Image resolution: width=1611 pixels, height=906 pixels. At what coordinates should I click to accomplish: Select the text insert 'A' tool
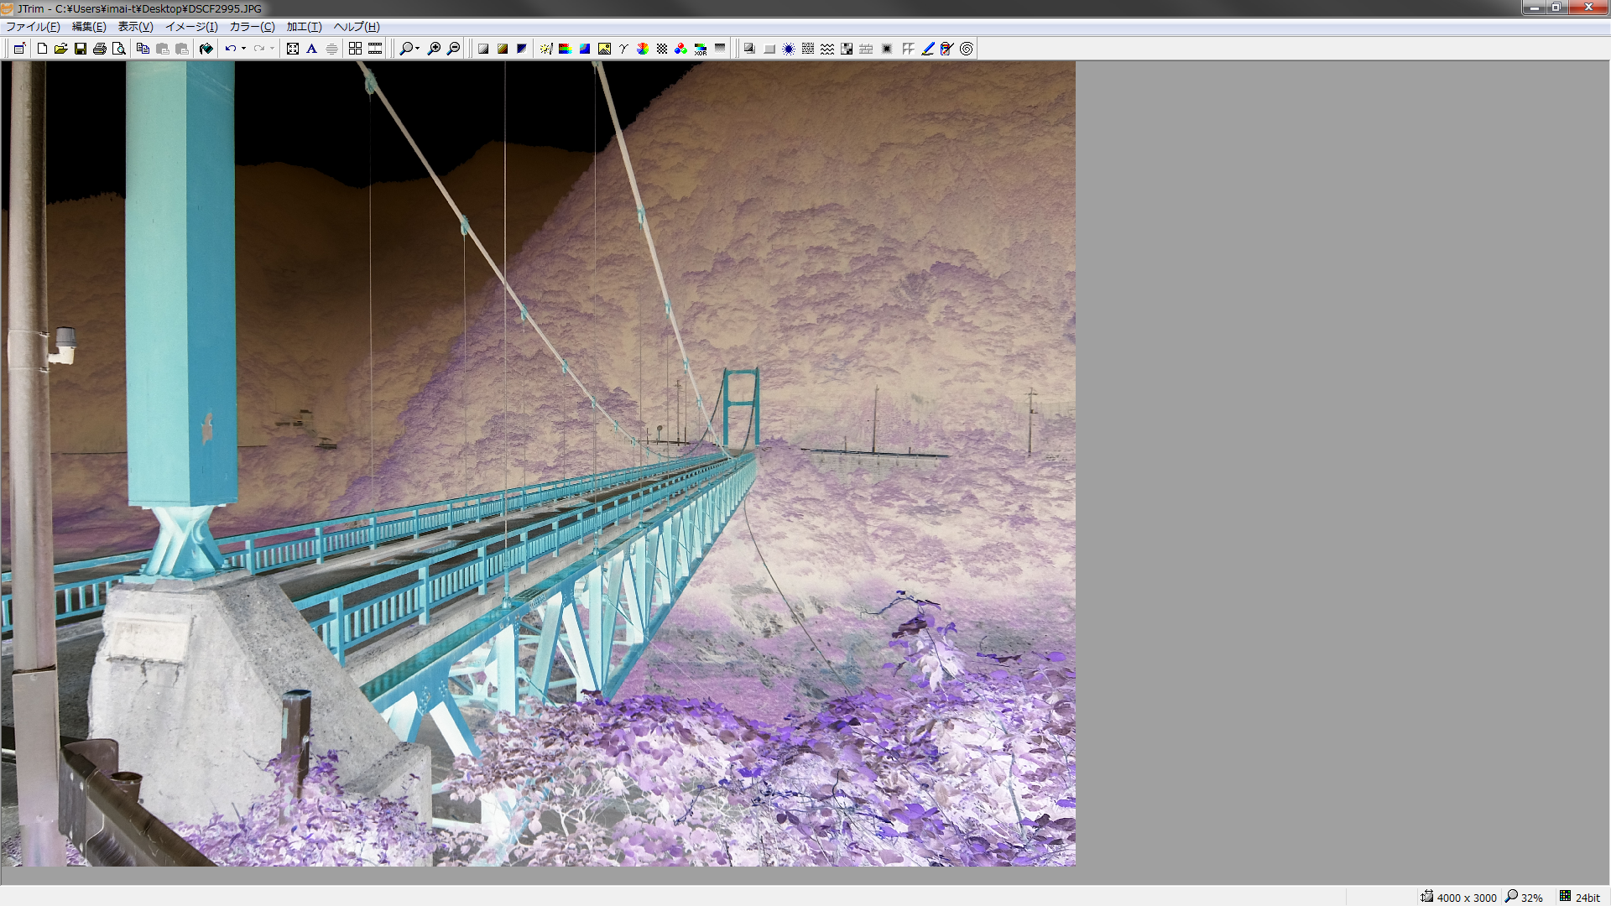(x=312, y=49)
